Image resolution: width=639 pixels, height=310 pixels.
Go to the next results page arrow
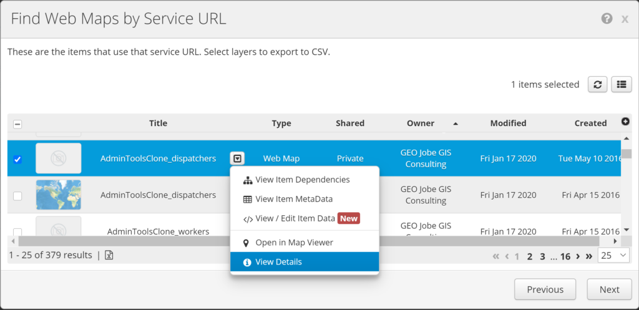[578, 256]
